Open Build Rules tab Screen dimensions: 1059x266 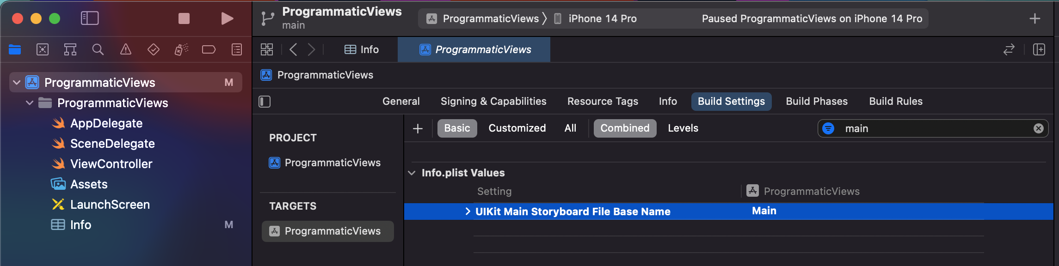[x=896, y=102]
